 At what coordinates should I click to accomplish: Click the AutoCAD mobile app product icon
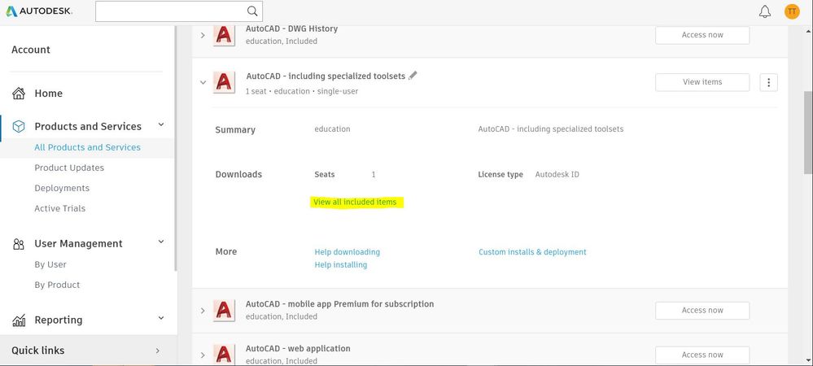click(224, 310)
